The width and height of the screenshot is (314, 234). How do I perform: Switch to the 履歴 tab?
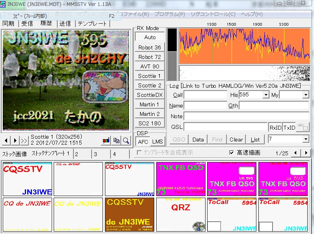click(x=46, y=23)
